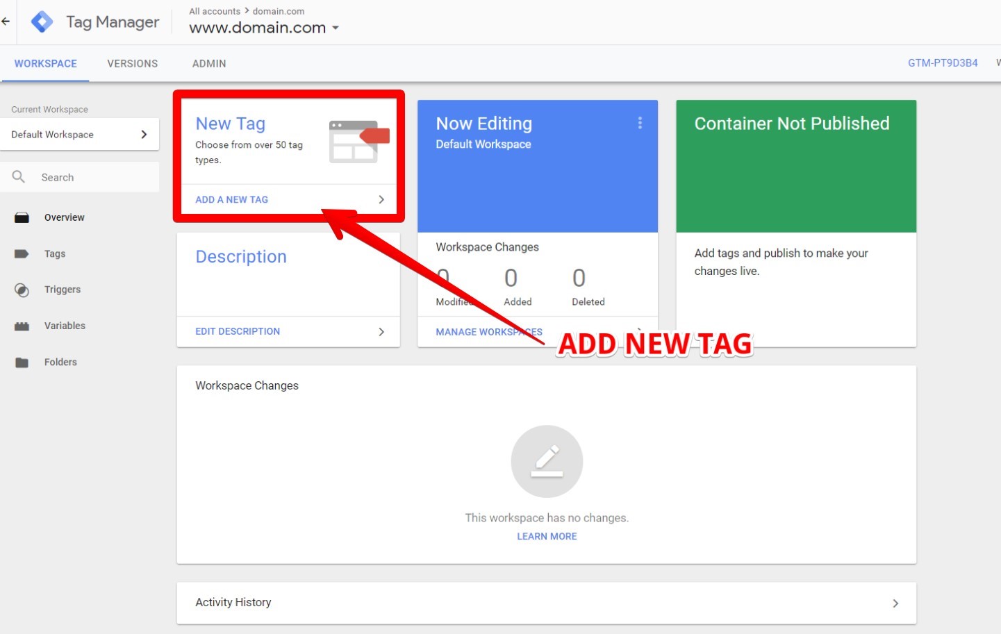The image size is (1001, 634).
Task: Click the Tags label icon
Action: tap(22, 254)
